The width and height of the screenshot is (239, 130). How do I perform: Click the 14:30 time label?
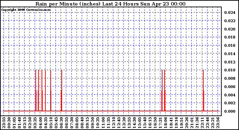tap(134, 123)
